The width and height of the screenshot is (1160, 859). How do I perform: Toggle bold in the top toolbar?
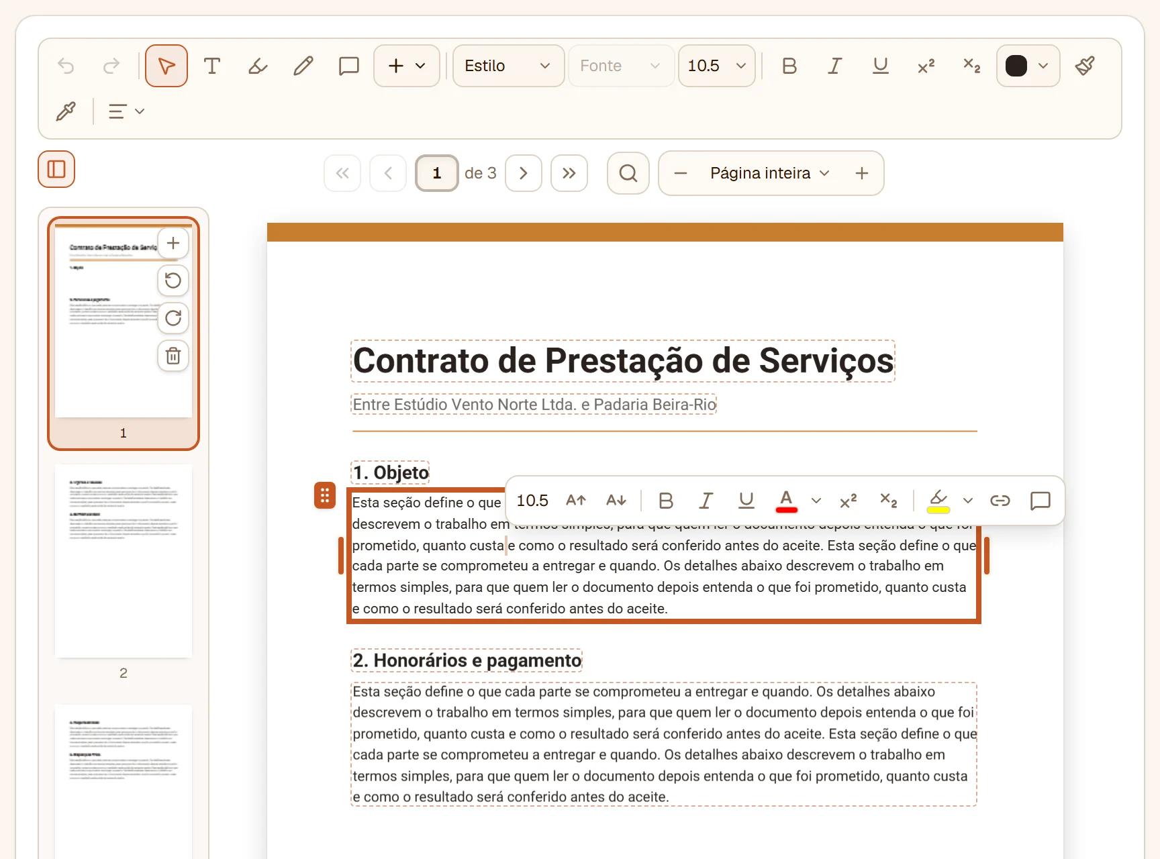click(x=789, y=66)
